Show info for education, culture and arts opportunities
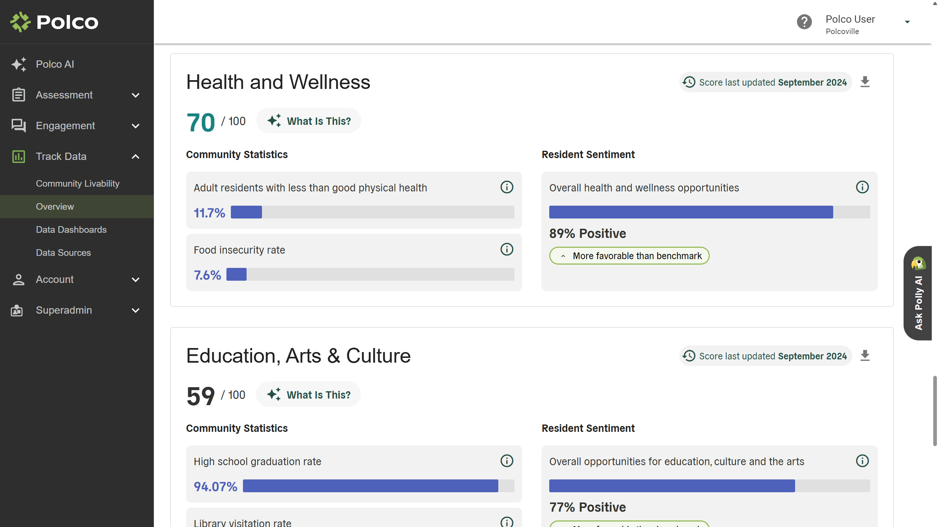The height and width of the screenshot is (527, 938). [x=862, y=461]
